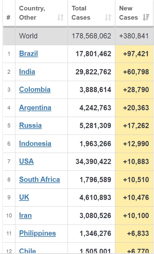Open the Iran country link
Screen dimensions: 154x254
click(x=25, y=215)
